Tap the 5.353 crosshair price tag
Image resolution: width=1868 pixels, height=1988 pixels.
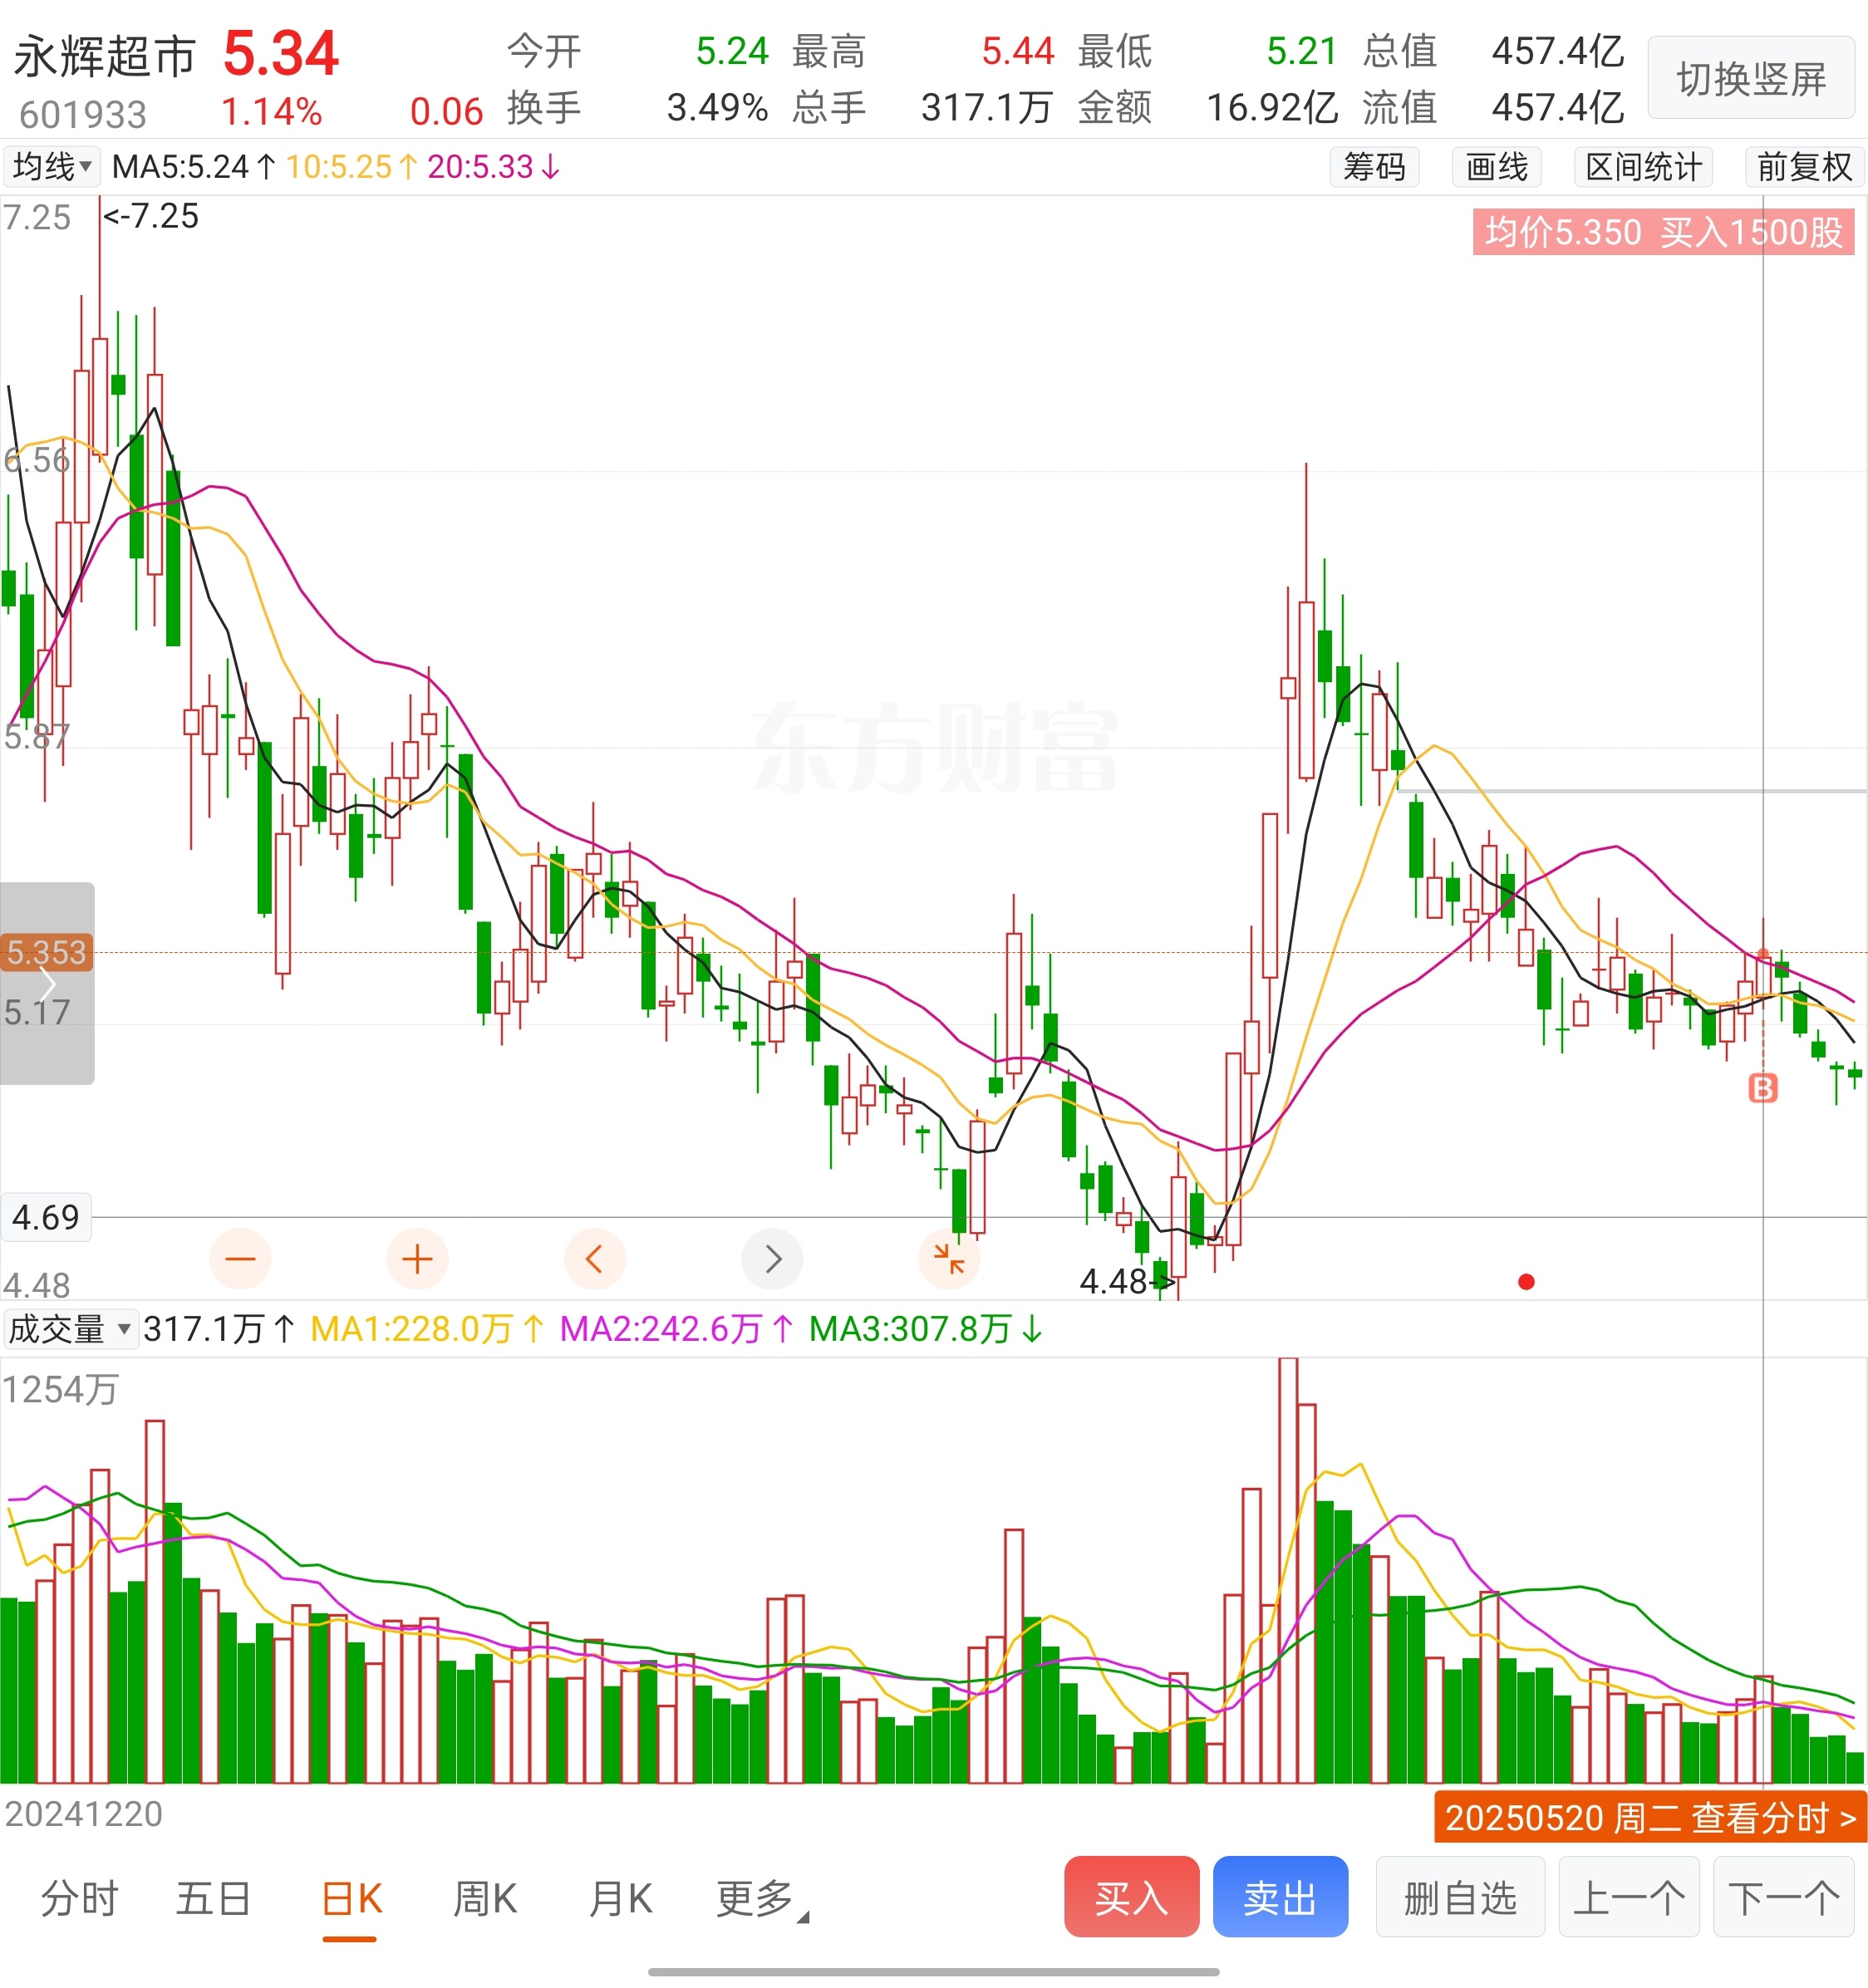47,952
